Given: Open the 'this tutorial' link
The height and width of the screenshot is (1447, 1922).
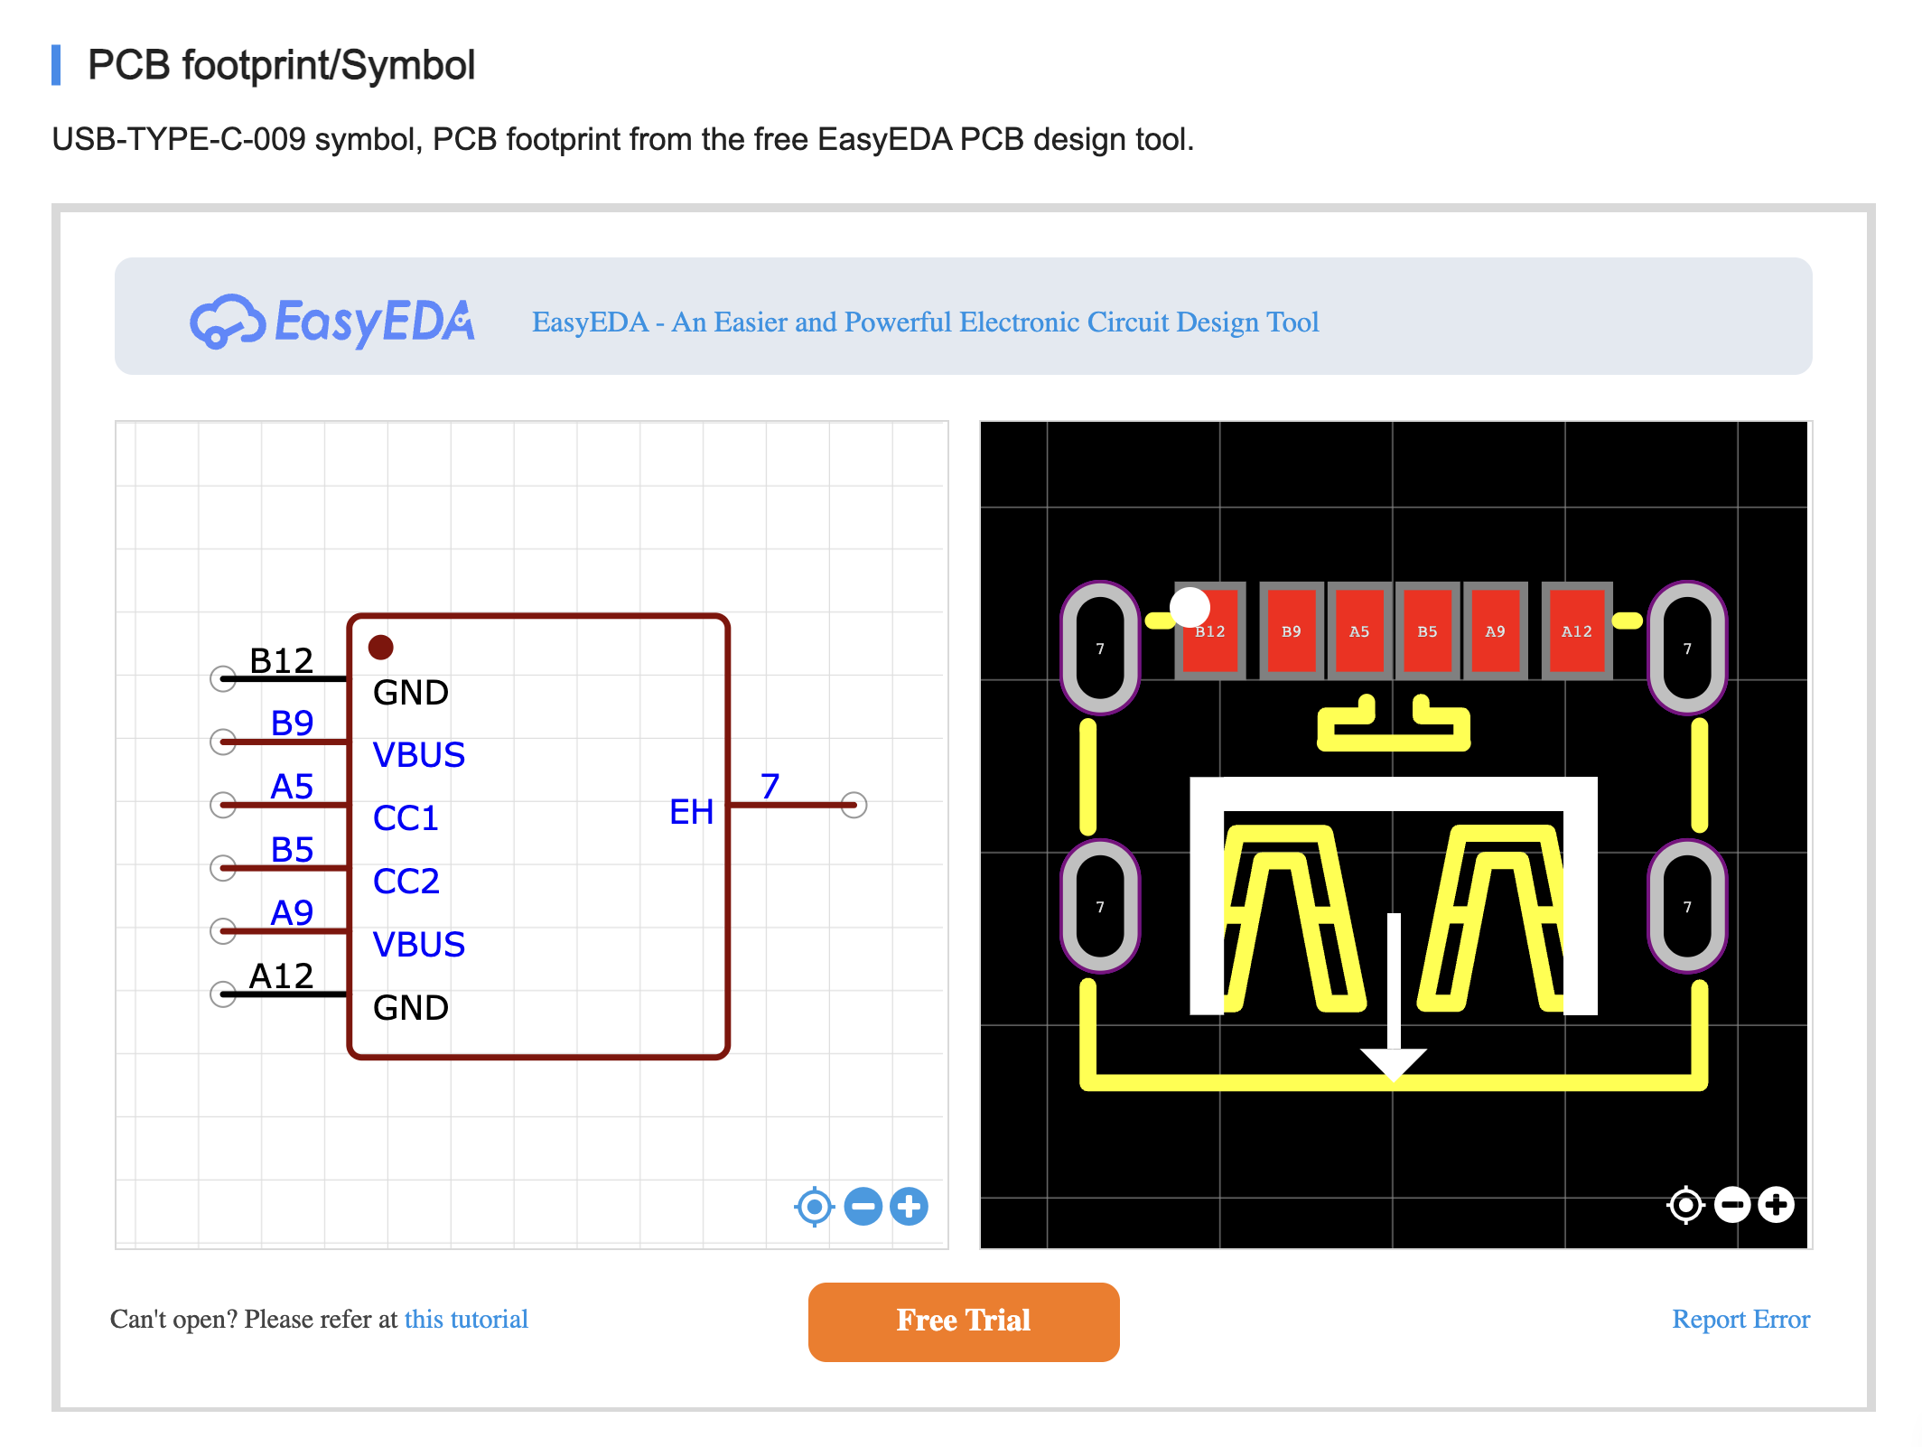Looking at the screenshot, I should (x=466, y=1319).
